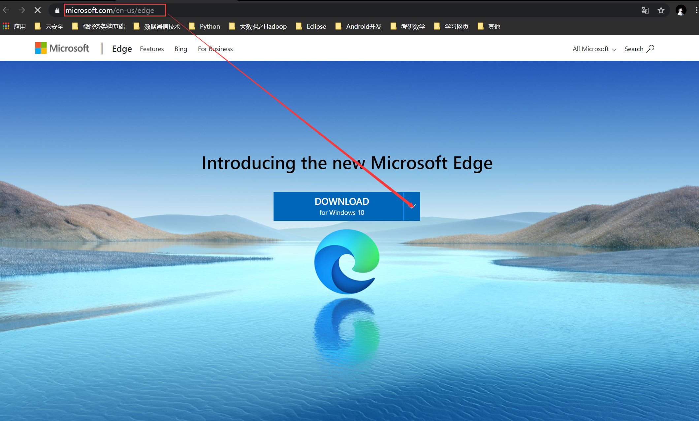699x421 pixels.
Task: Select the Features menu item
Action: click(x=152, y=49)
